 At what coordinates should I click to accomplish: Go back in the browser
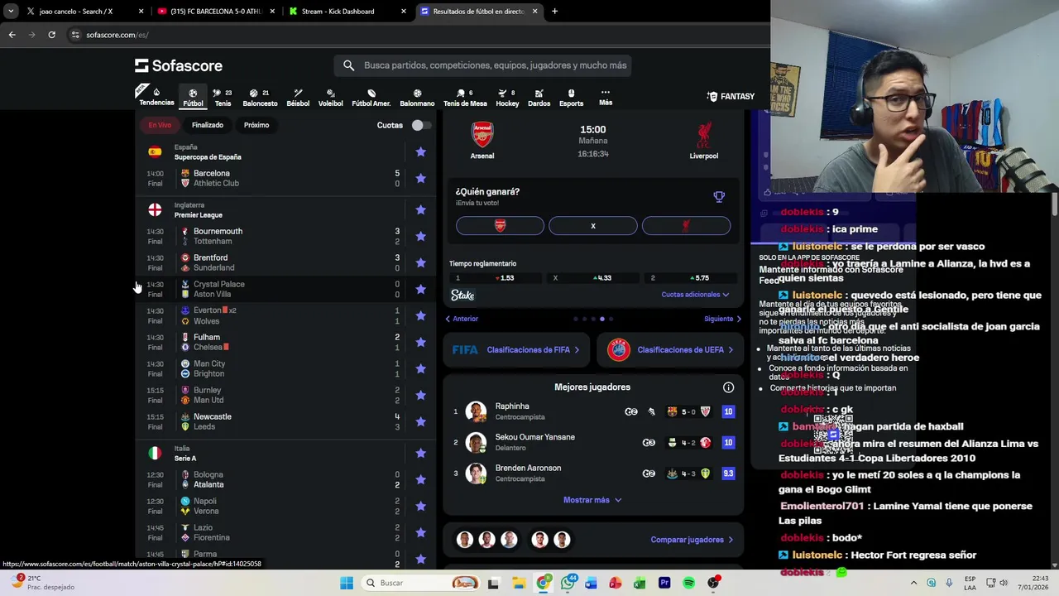pos(12,35)
